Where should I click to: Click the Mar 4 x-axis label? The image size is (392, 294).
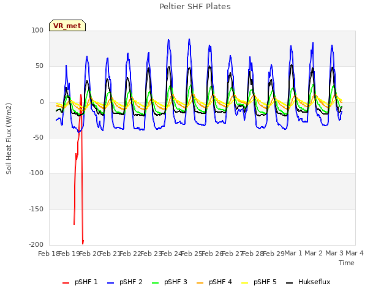(355, 254)
